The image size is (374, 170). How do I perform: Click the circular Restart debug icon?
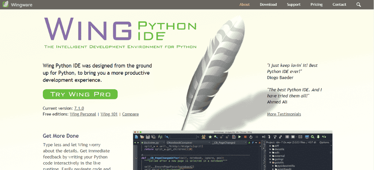[251, 137]
